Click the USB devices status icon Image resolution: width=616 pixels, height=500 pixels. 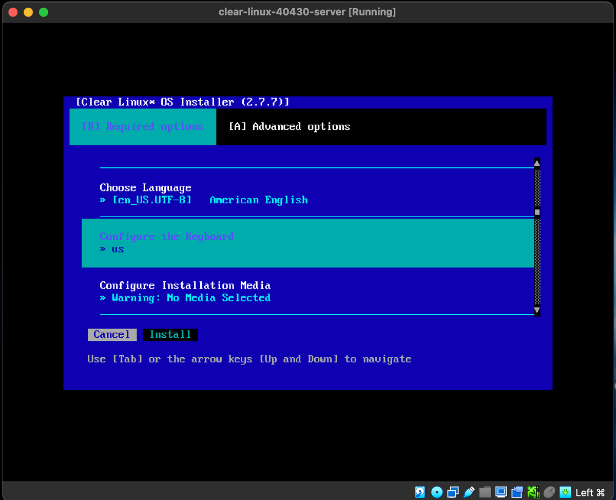(x=469, y=492)
